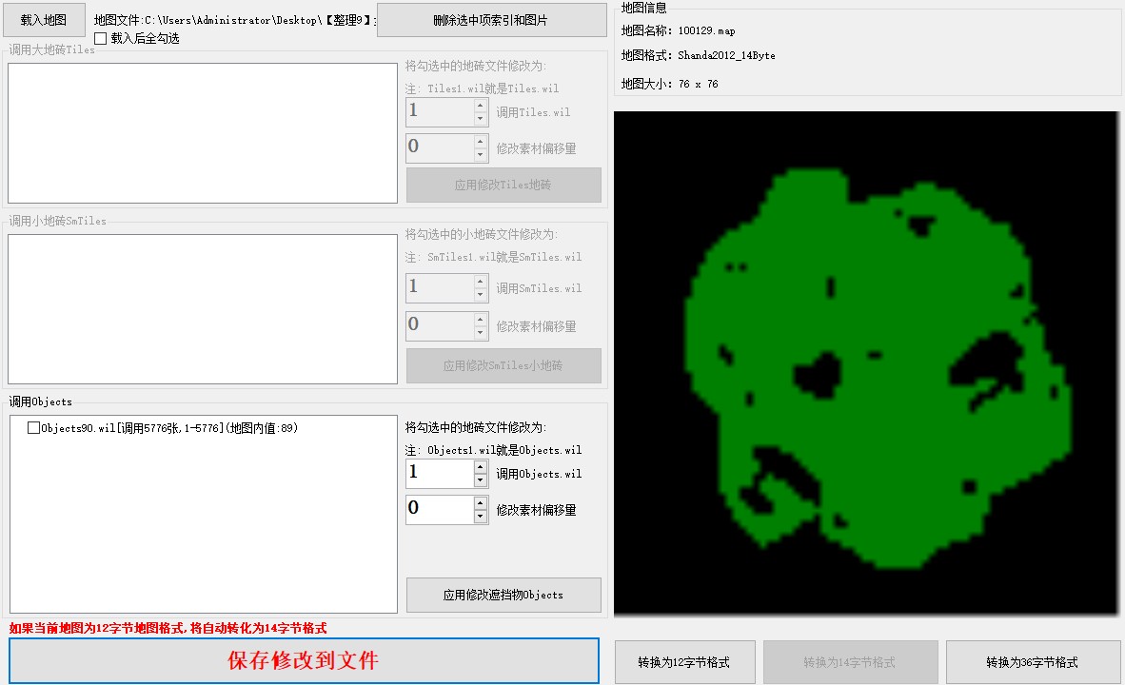1125x685 pixels.
Task: Select the Objects90.wil entry text
Action: click(x=169, y=429)
